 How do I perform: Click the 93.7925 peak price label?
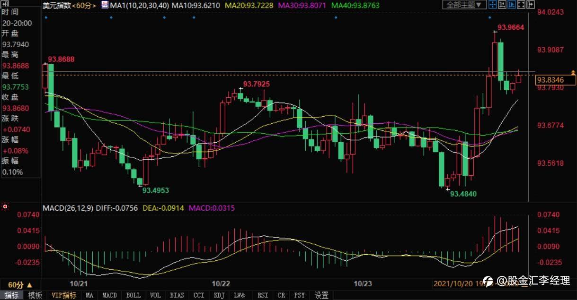pyautogui.click(x=257, y=84)
